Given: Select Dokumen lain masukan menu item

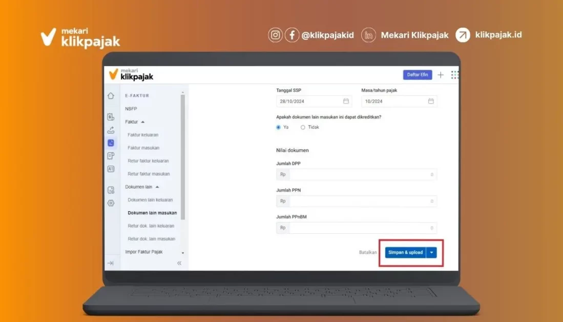Looking at the screenshot, I should [152, 213].
